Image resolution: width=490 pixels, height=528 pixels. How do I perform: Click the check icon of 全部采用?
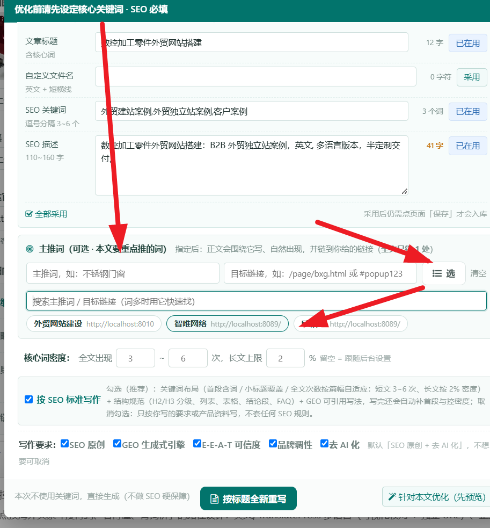coord(29,214)
